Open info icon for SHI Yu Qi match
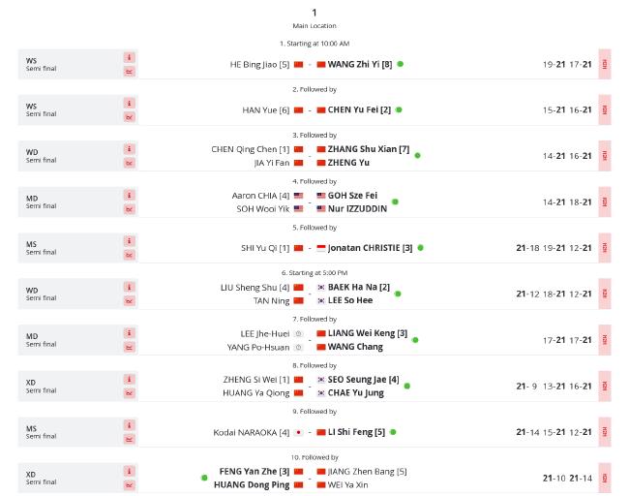Image resolution: width=629 pixels, height=496 pixels. coord(129,241)
